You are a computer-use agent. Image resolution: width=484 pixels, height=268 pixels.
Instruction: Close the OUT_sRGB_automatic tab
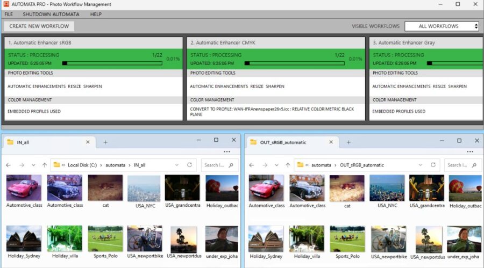click(331, 142)
